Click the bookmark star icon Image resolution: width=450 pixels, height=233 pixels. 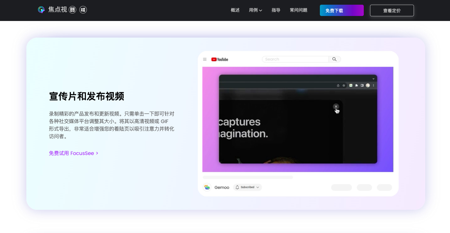click(344, 85)
